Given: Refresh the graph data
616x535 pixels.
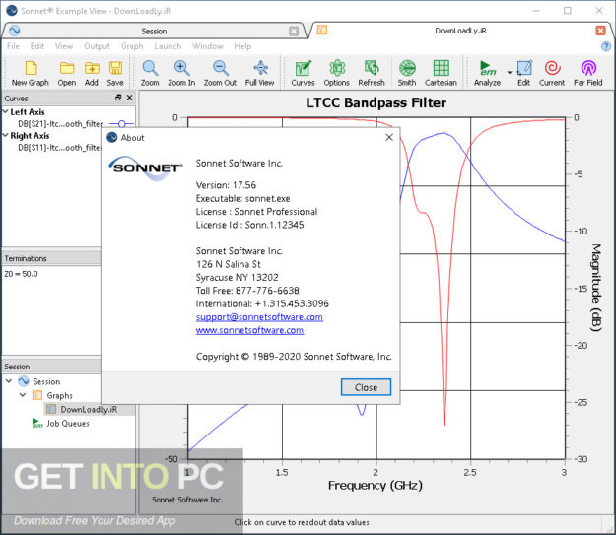Looking at the screenshot, I should [372, 73].
